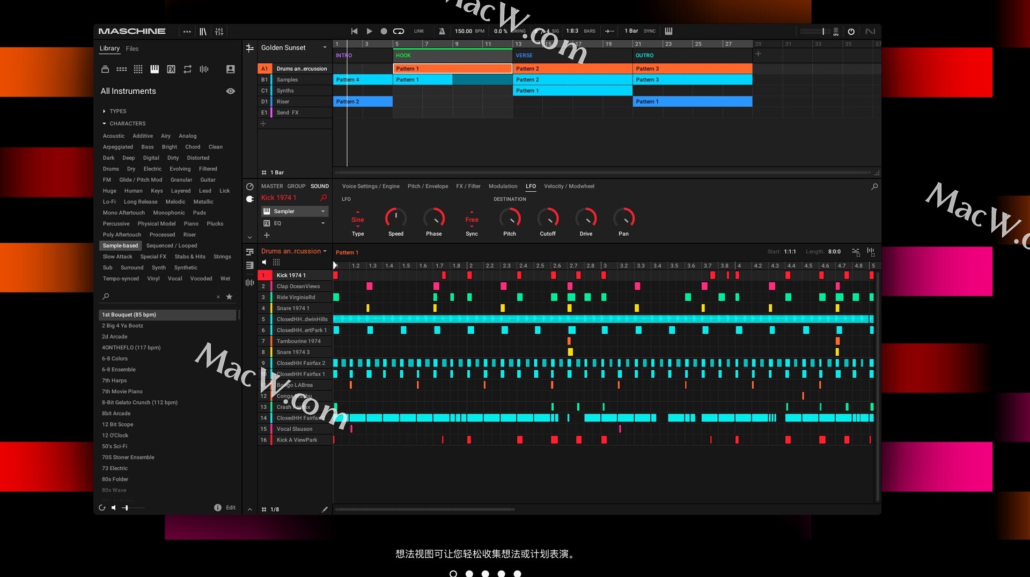Enable Ableton LINK in the header

[x=419, y=31]
